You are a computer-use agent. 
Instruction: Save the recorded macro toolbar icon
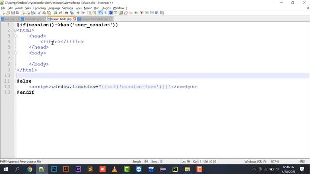[162, 13]
